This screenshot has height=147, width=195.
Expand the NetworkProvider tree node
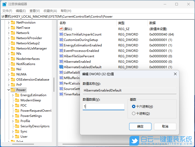[x=9, y=38]
